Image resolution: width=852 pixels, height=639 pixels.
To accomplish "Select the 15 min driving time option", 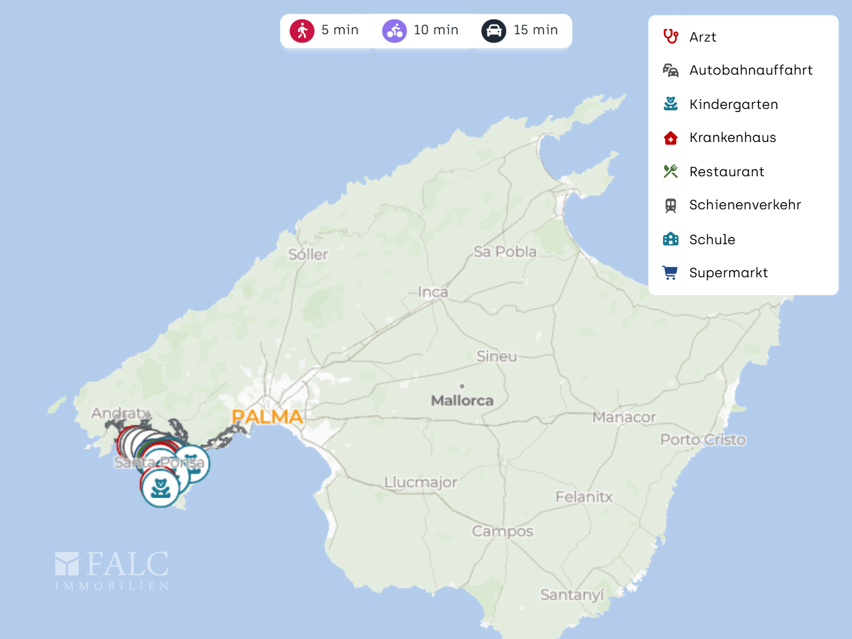I will coord(536,30).
